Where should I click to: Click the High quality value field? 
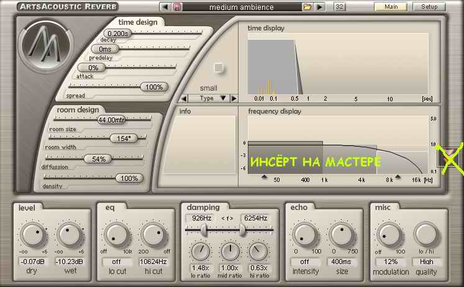(x=426, y=262)
